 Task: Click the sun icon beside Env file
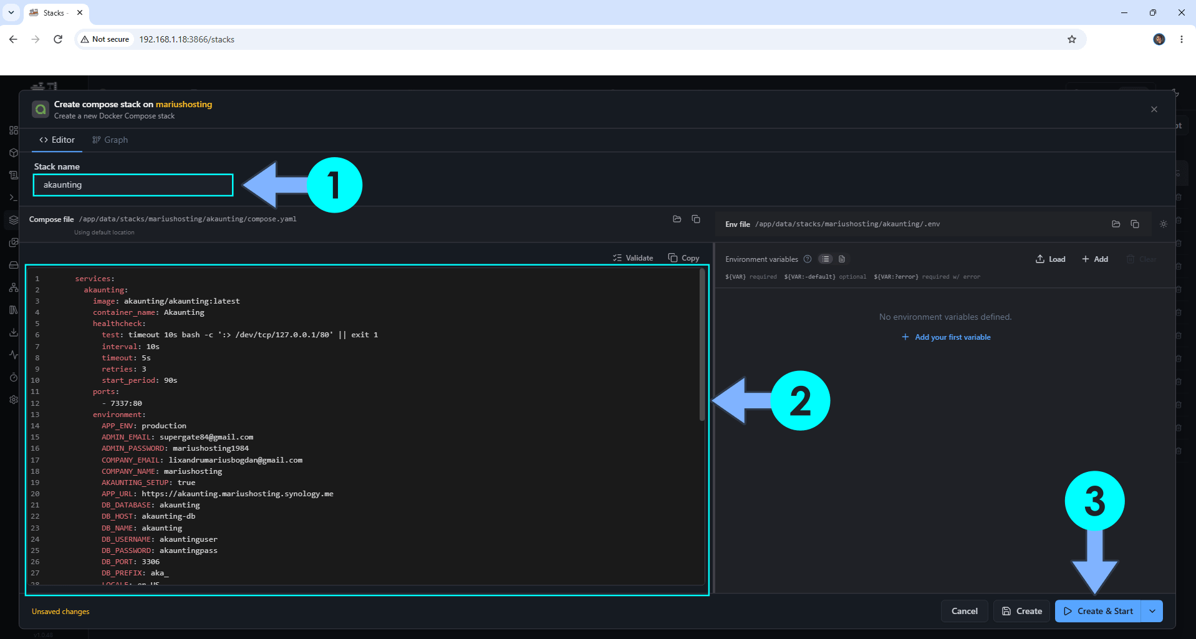pos(1164,224)
